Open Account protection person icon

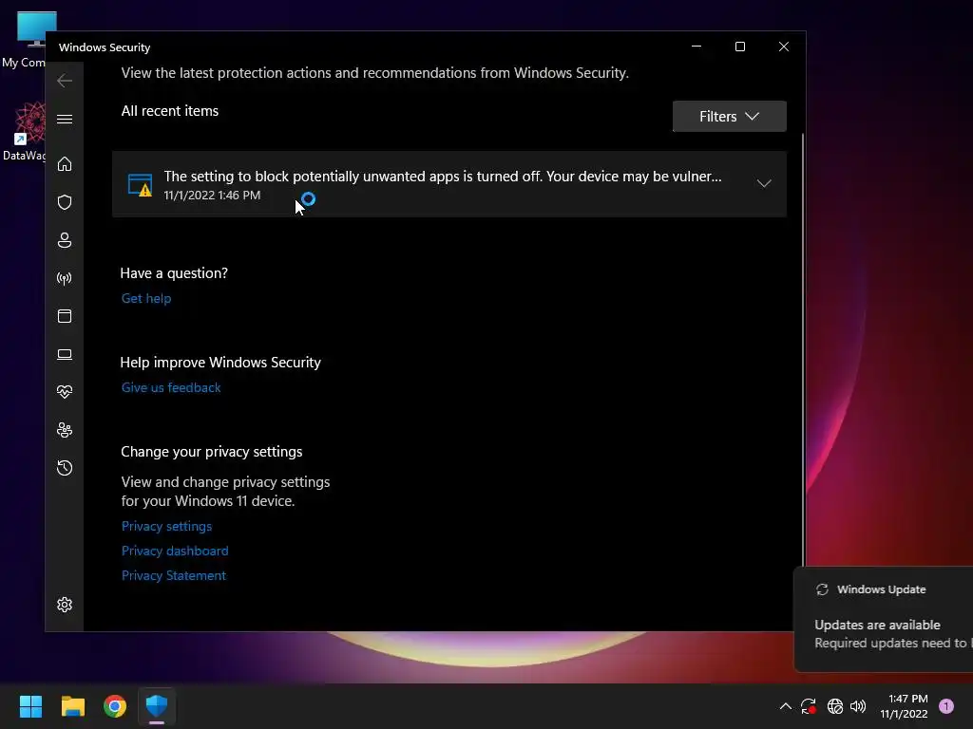coord(65,240)
